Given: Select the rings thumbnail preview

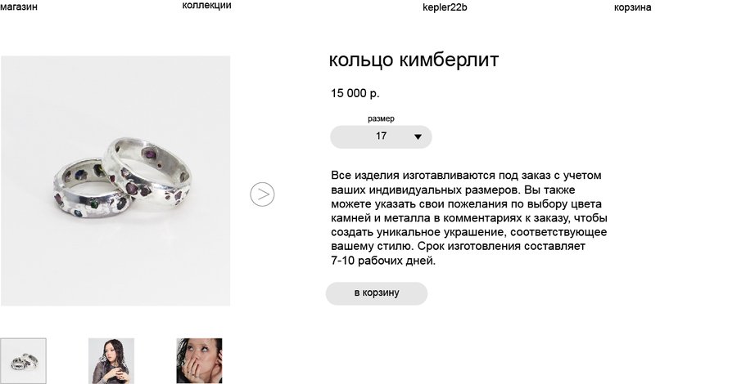Looking at the screenshot, I should pos(24,361).
